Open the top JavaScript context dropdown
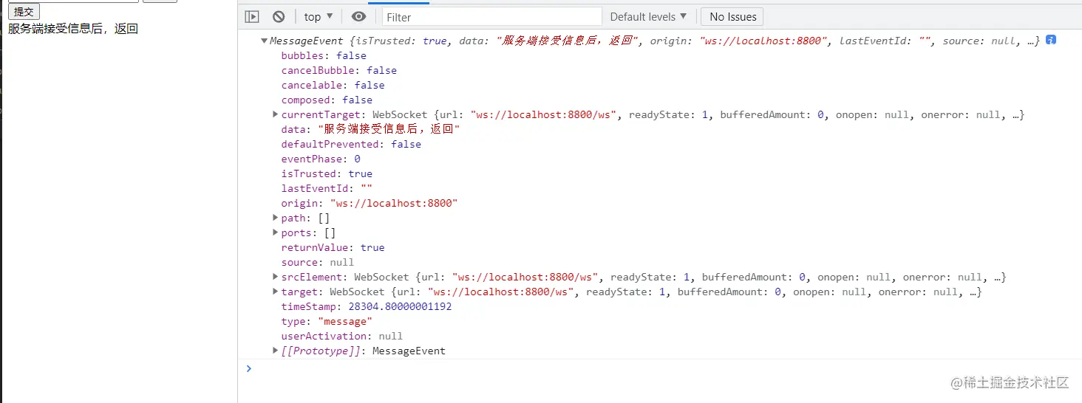This screenshot has height=403, width=1082. (x=319, y=16)
